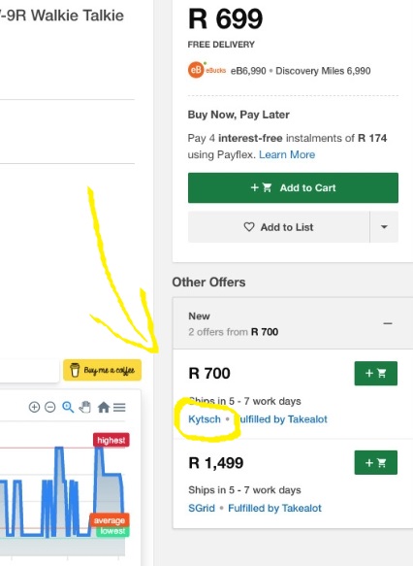Screen dimensions: 413x566
Task: Click the chart zoom in plus icon
Action: (x=34, y=407)
